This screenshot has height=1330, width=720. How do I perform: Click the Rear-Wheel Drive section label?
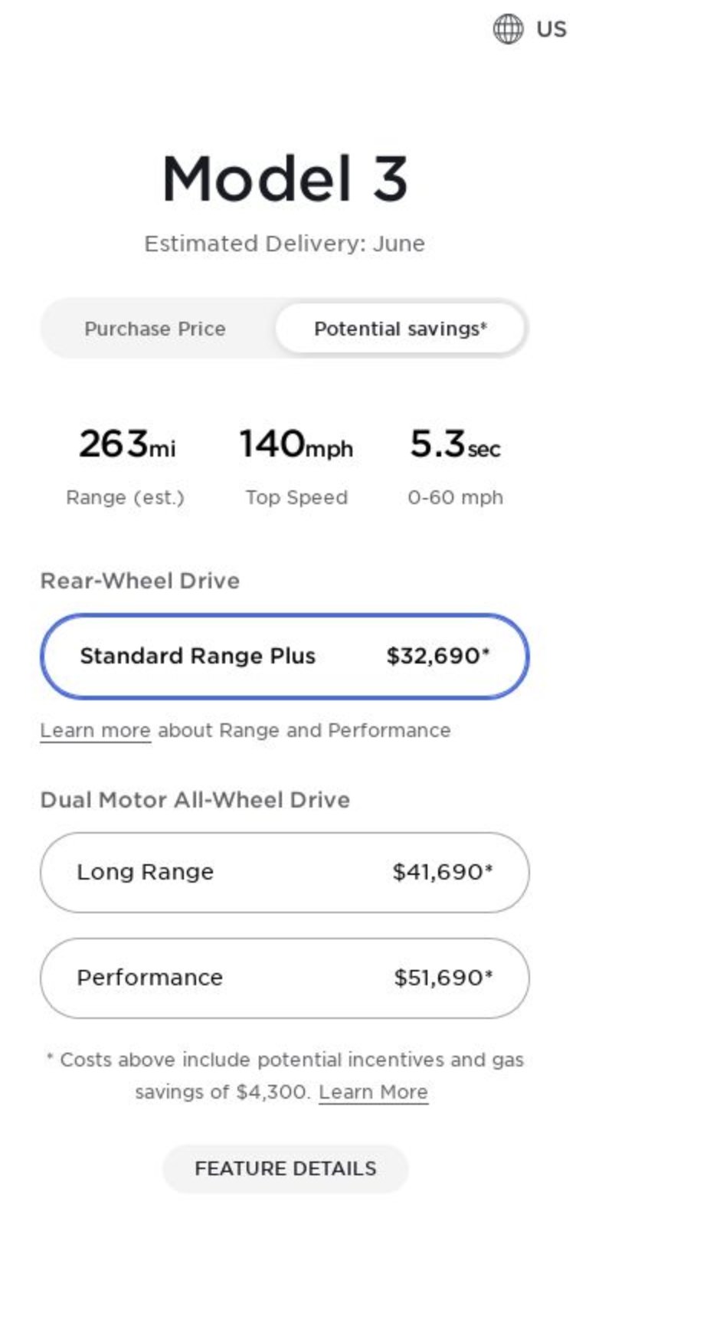click(x=140, y=581)
